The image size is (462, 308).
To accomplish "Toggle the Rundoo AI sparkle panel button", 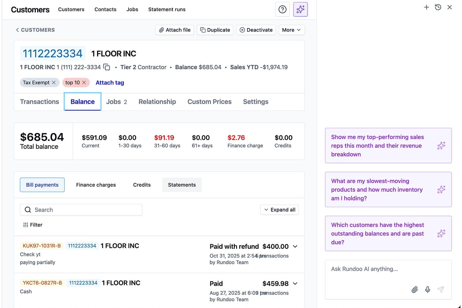I will (x=300, y=9).
